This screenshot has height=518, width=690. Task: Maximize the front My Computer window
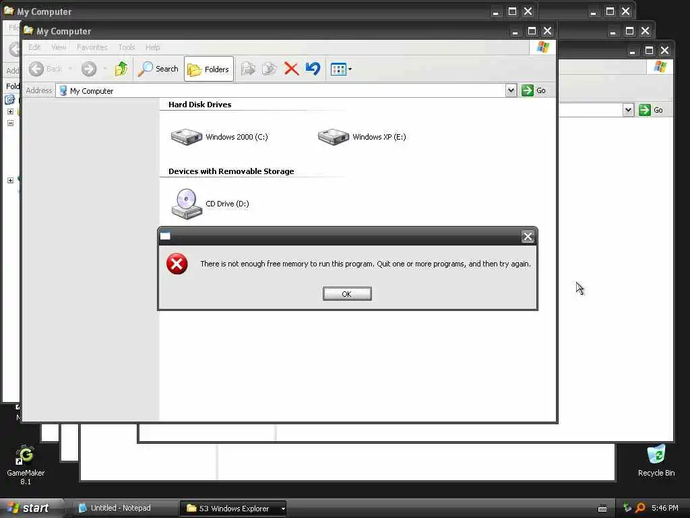(x=532, y=31)
